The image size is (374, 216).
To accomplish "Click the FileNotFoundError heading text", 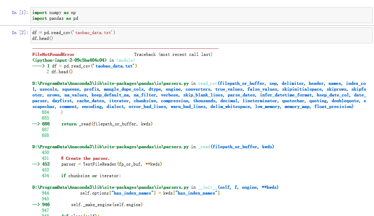I will (x=54, y=55).
